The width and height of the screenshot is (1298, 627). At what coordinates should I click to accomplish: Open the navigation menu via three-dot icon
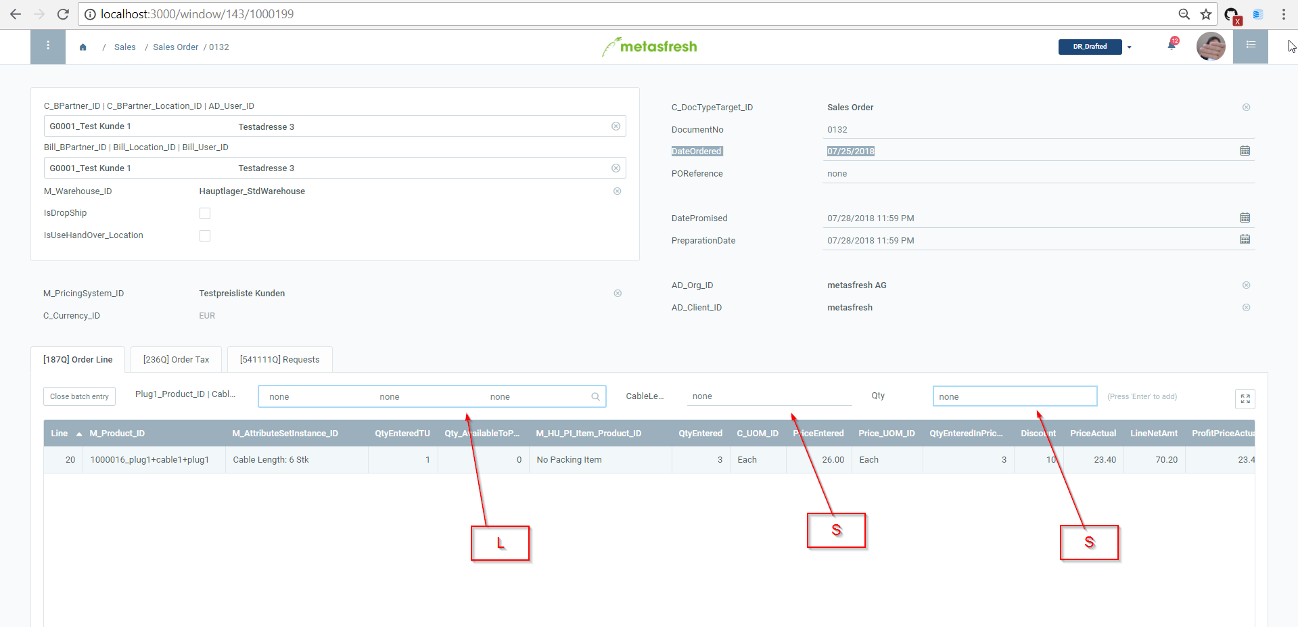[47, 46]
